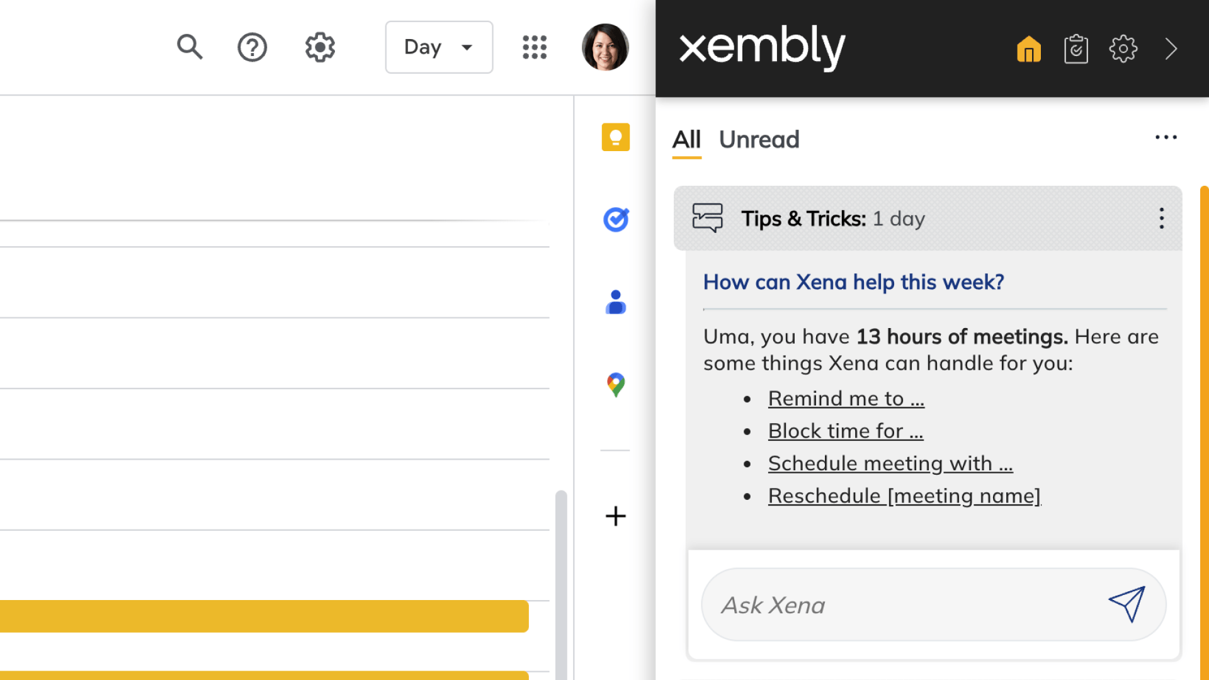
Task: Click the plus icon to get add-ons
Action: [615, 516]
